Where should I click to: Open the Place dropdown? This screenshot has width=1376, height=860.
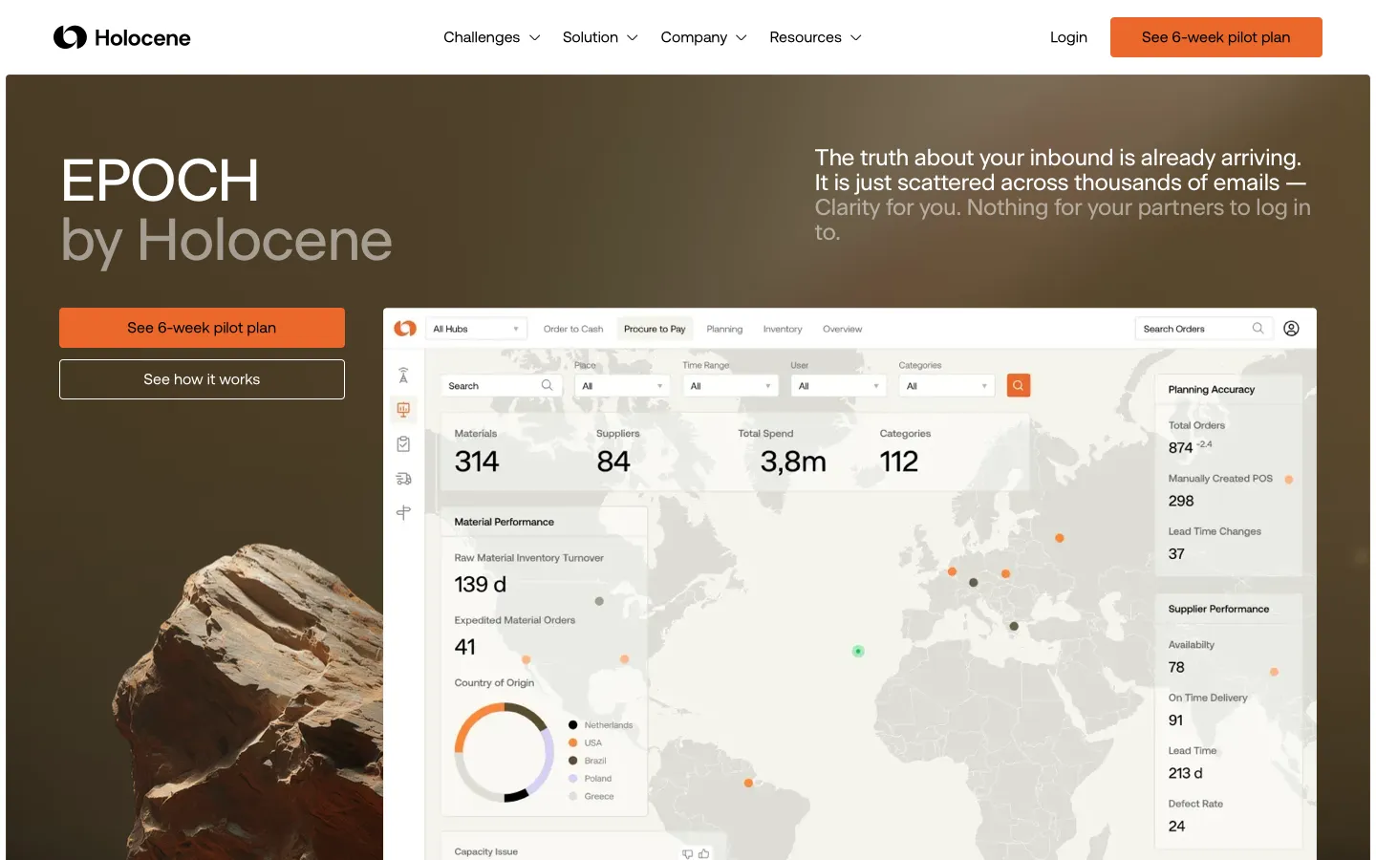click(x=622, y=386)
